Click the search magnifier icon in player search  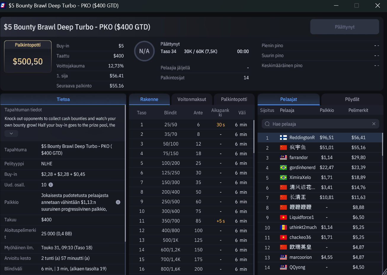coord(267,124)
